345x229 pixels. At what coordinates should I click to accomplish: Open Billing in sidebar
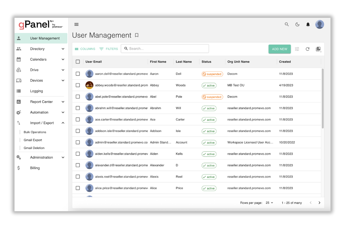(x=41, y=168)
